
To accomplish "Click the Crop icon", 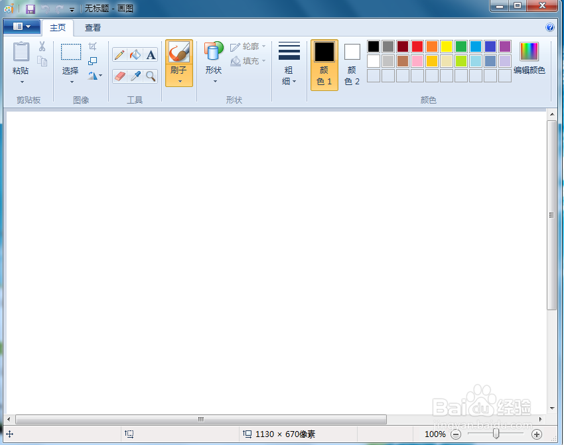I will click(x=92, y=46).
